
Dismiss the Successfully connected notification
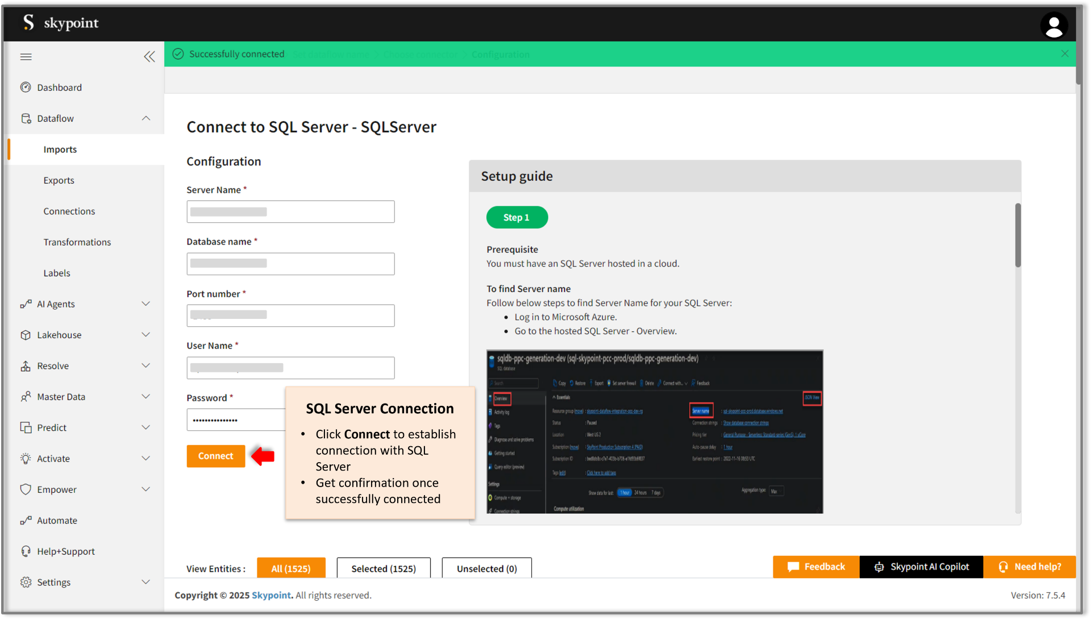(1065, 52)
